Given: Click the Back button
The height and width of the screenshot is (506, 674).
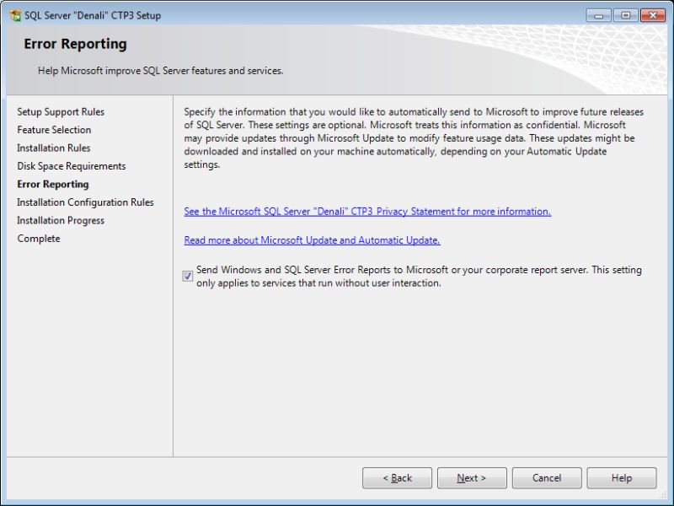Looking at the screenshot, I should click(398, 477).
